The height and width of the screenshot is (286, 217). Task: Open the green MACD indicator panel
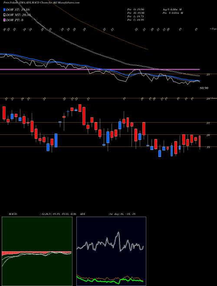pos(37,251)
